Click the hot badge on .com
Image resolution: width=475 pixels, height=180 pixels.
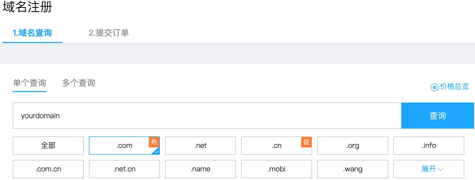click(154, 142)
